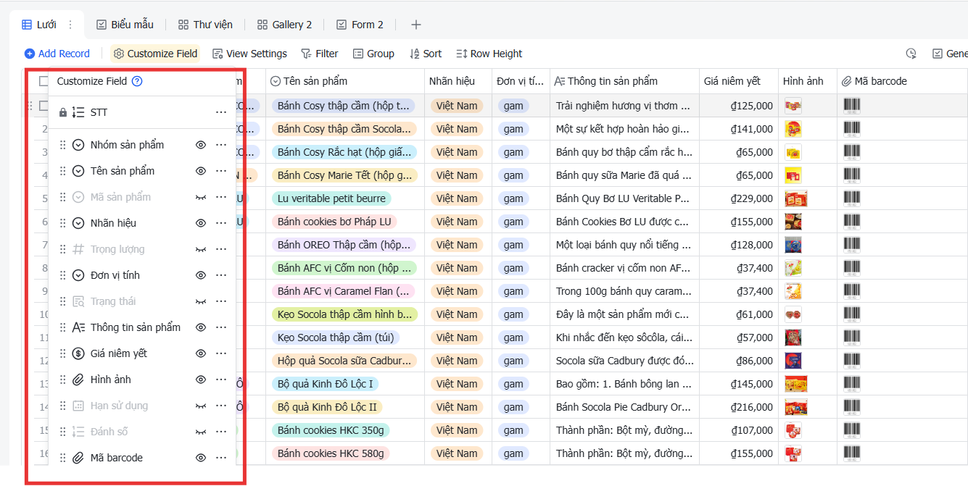Image resolution: width=968 pixels, height=486 pixels.
Task: Show the hidden Hạn sử dụng field
Action: pyautogui.click(x=201, y=406)
